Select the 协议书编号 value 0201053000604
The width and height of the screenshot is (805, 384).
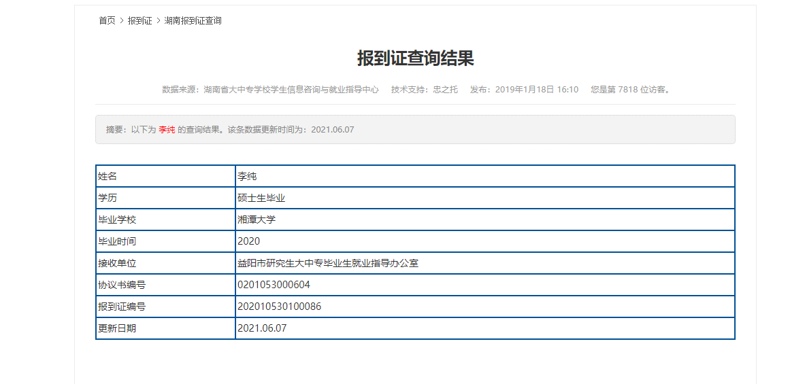pyautogui.click(x=274, y=285)
